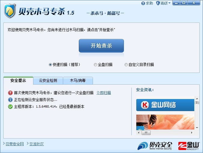This screenshot has height=153, width=203.
Task: Click the red Kingsoft 金山 logo
Action: coord(189,146)
